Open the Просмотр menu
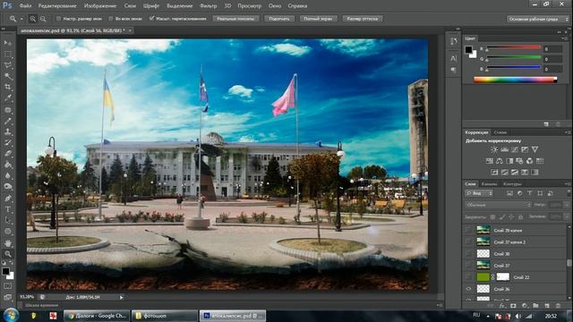 pos(250,6)
